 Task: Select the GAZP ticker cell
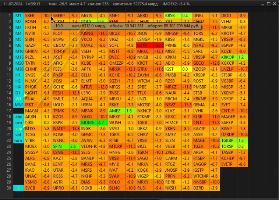pos(32,45)
